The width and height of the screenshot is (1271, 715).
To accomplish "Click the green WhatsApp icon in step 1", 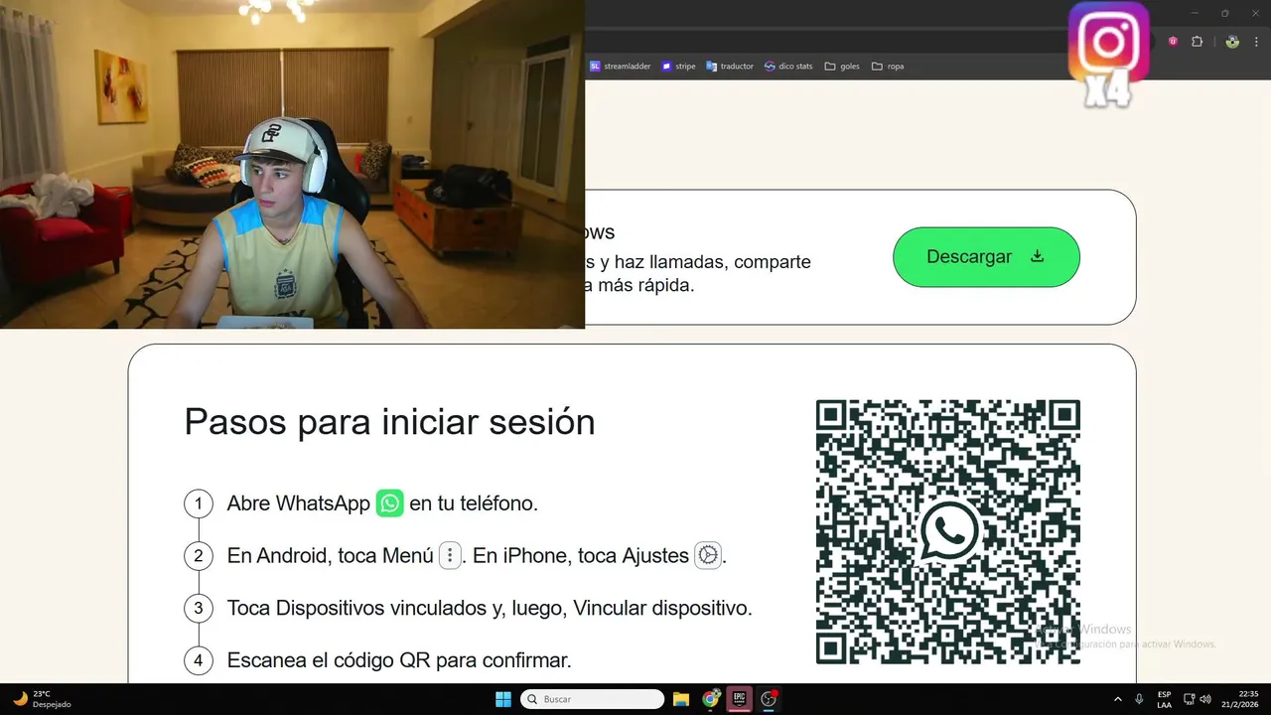I will [390, 503].
